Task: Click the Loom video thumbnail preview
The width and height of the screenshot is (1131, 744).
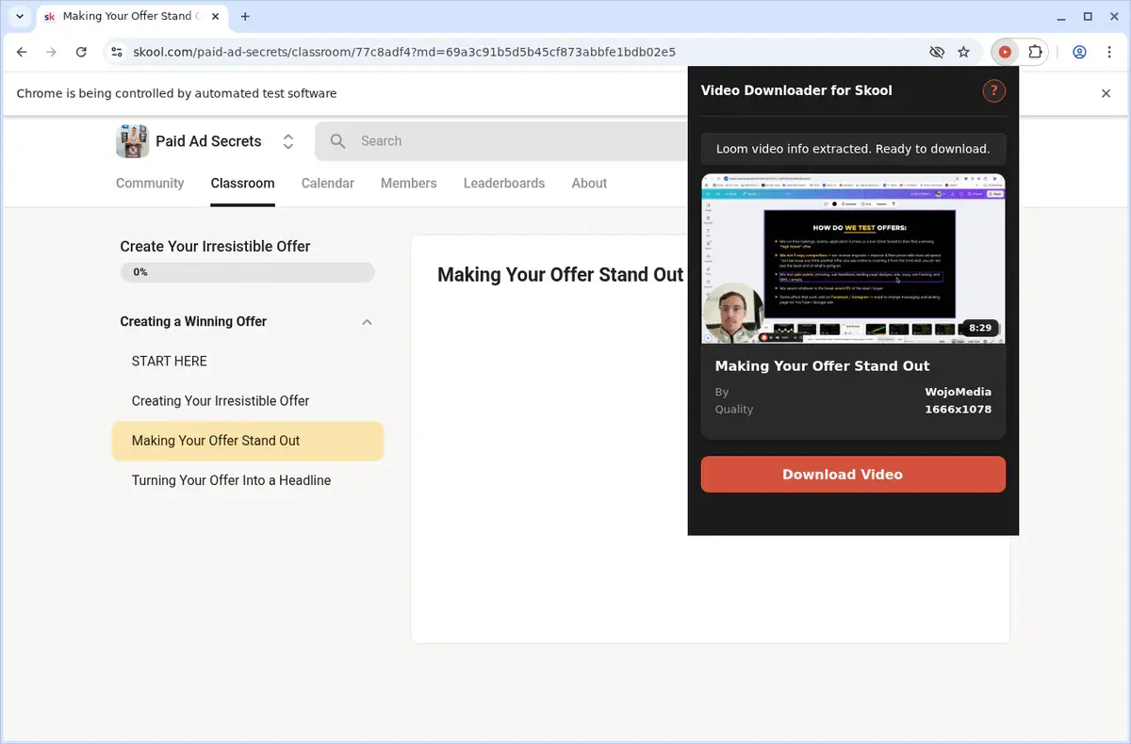Action: [853, 259]
